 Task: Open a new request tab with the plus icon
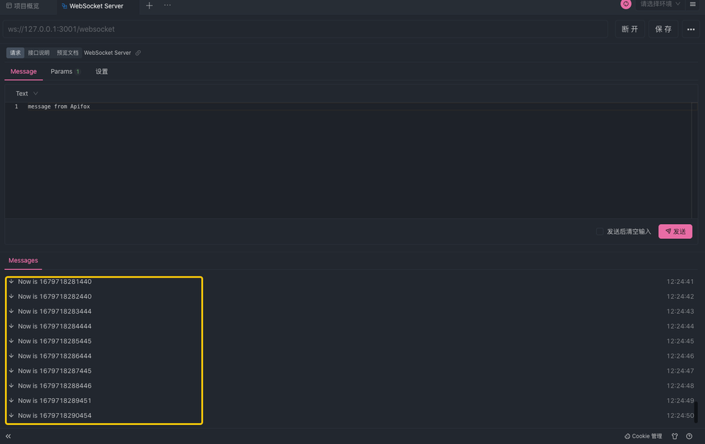tap(149, 6)
